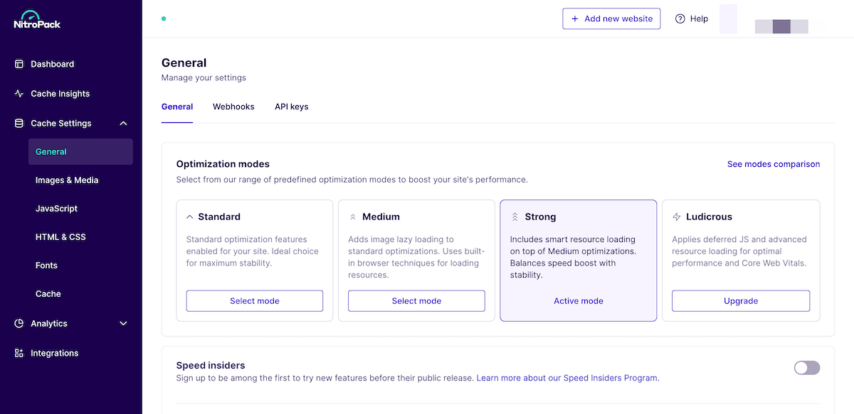Click Upgrade on Ludicrous mode
854x414 pixels.
(x=741, y=301)
